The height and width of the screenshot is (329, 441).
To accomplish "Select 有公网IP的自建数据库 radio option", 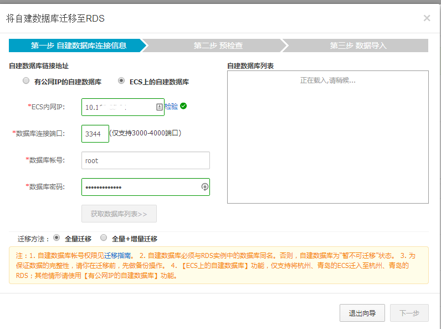I will click(26, 81).
